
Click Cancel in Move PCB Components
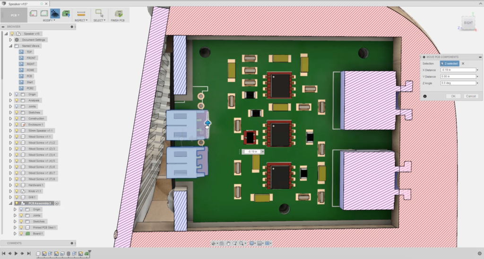coord(471,96)
